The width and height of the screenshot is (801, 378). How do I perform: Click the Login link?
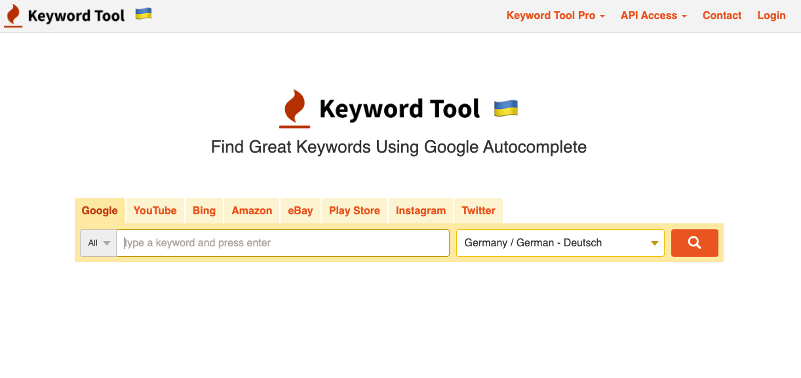(772, 16)
